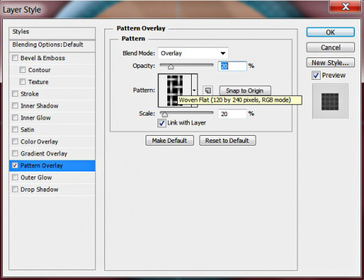
Task: Click the New Style... button
Action: coord(330,62)
